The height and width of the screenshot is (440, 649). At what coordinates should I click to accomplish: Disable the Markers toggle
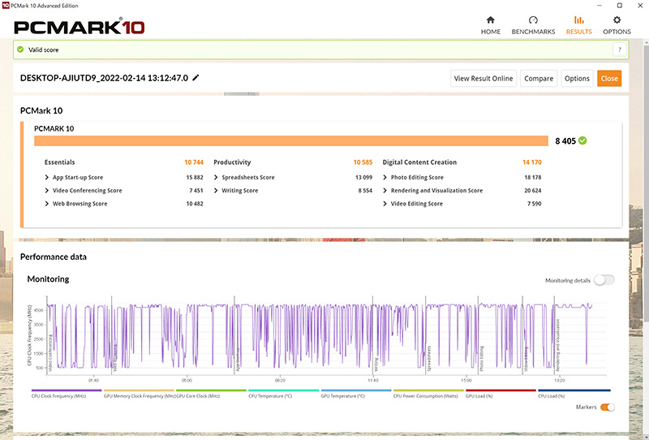pos(607,407)
